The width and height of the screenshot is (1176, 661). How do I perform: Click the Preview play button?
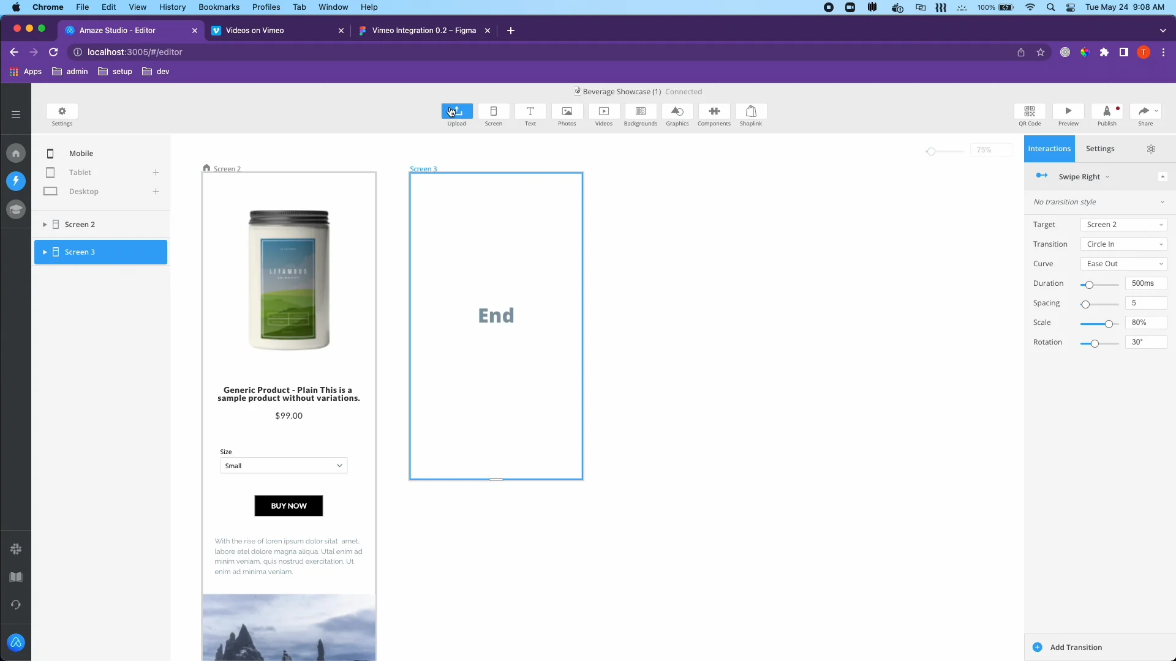coord(1068,111)
